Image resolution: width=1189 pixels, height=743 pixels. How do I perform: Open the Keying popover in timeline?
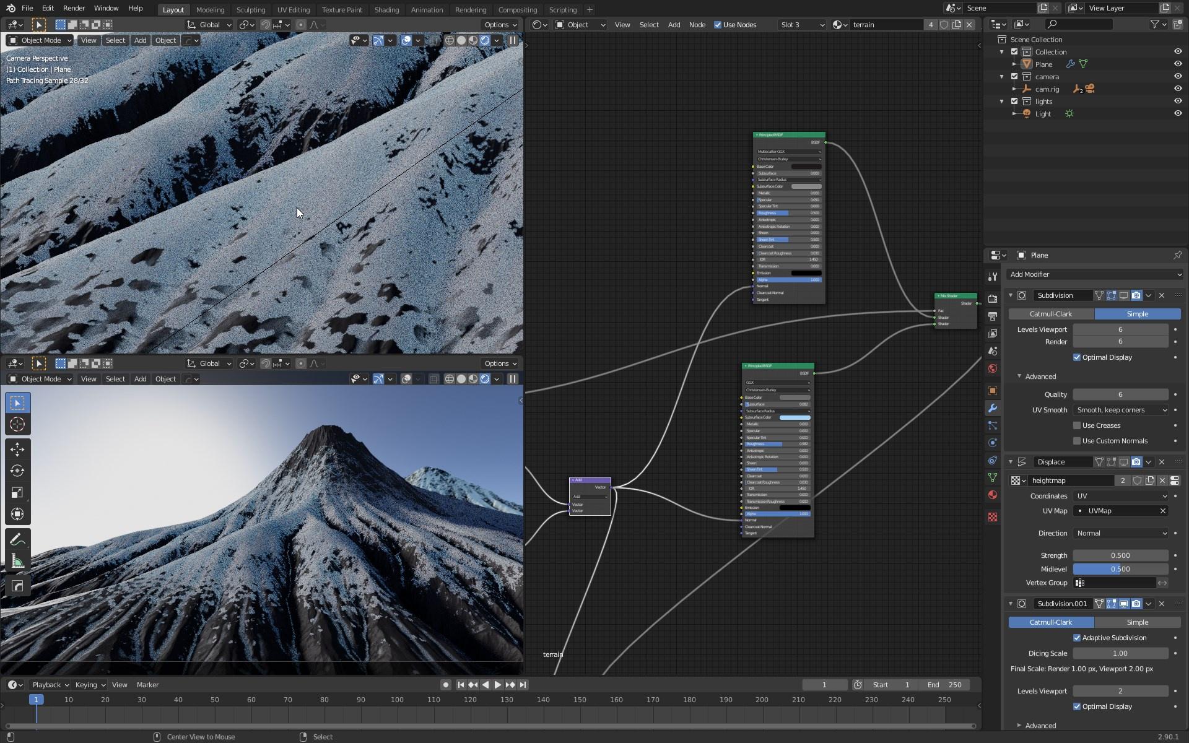point(90,685)
